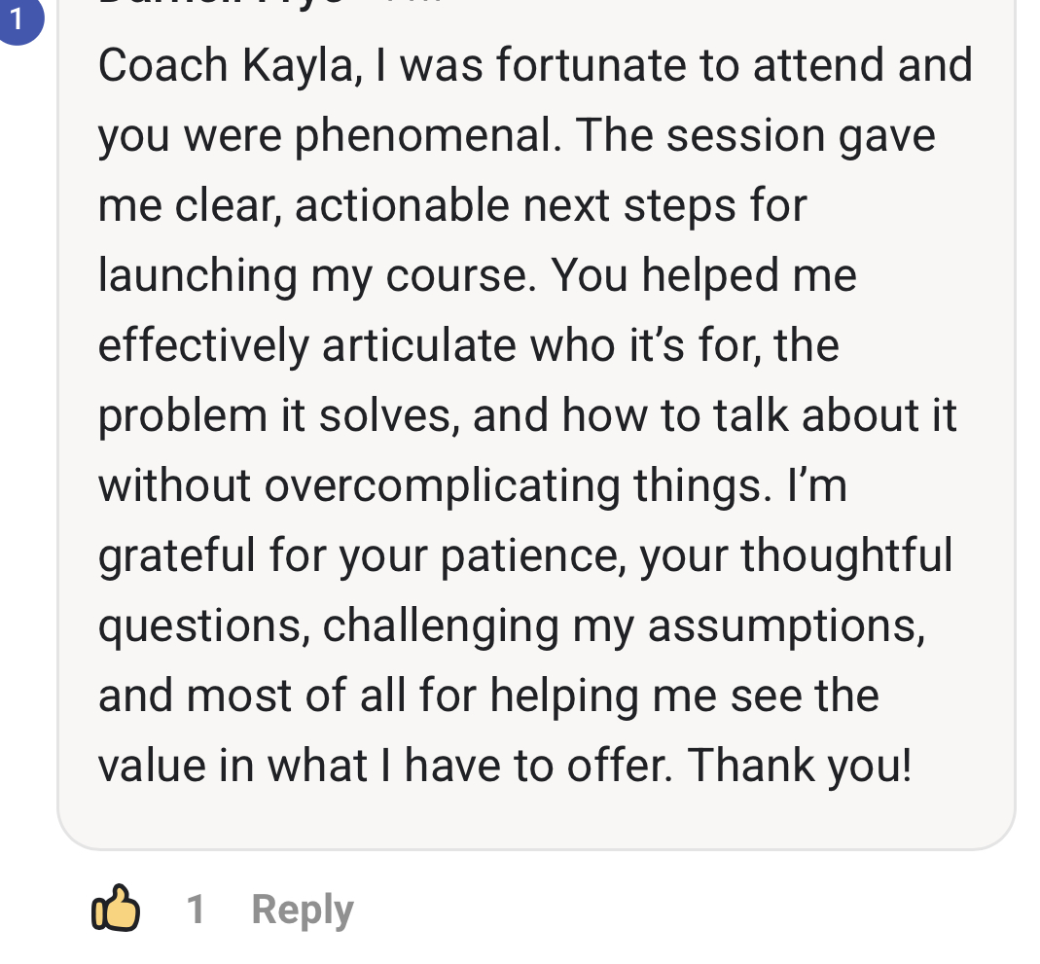Click the word "assumptions" in the comment
This screenshot has width=1040, height=964.
(786, 626)
